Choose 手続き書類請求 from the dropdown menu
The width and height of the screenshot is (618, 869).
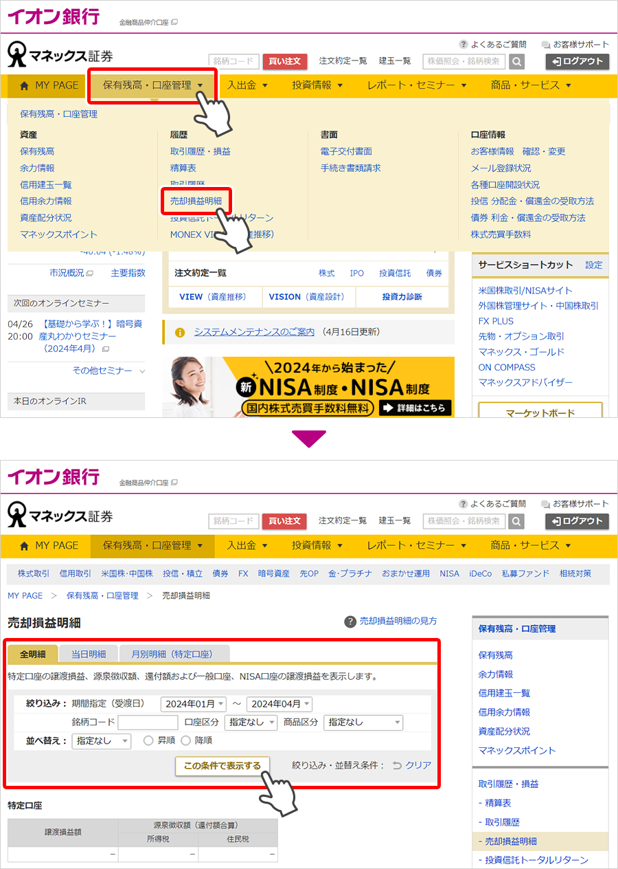(x=350, y=168)
